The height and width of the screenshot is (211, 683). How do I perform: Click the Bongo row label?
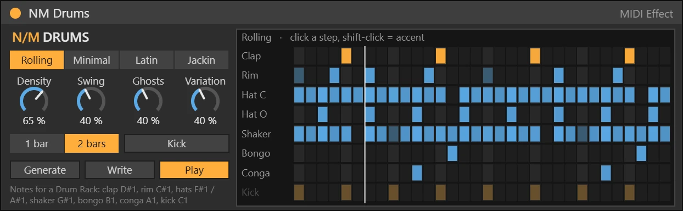tap(256, 153)
